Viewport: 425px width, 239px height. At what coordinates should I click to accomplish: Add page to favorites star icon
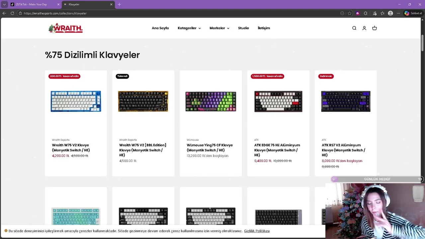350,13
